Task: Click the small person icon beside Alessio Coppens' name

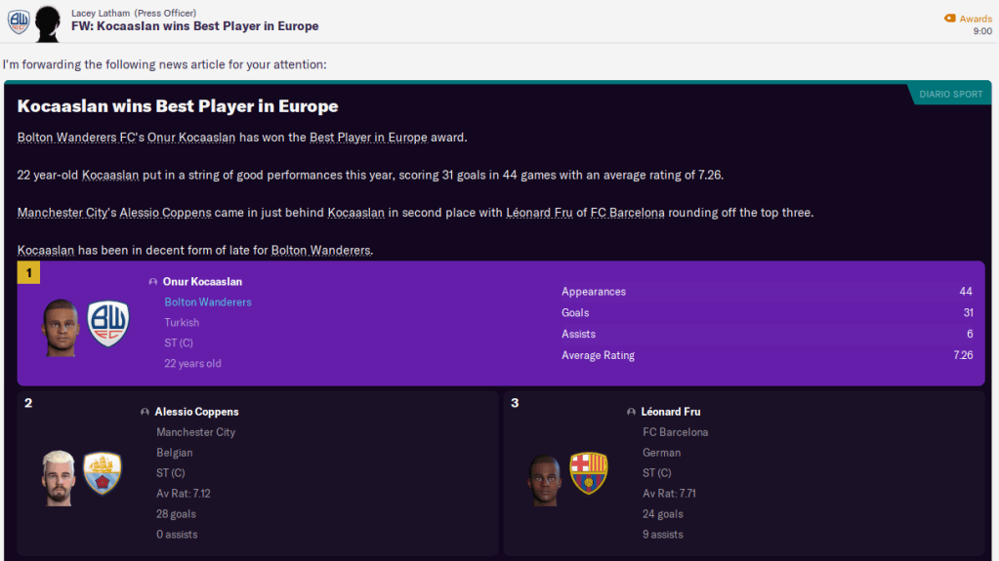Action: pos(146,412)
